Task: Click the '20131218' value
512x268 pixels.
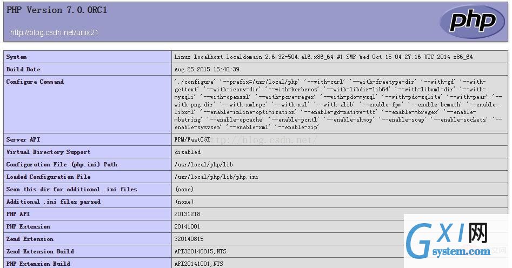Action: tap(188, 214)
